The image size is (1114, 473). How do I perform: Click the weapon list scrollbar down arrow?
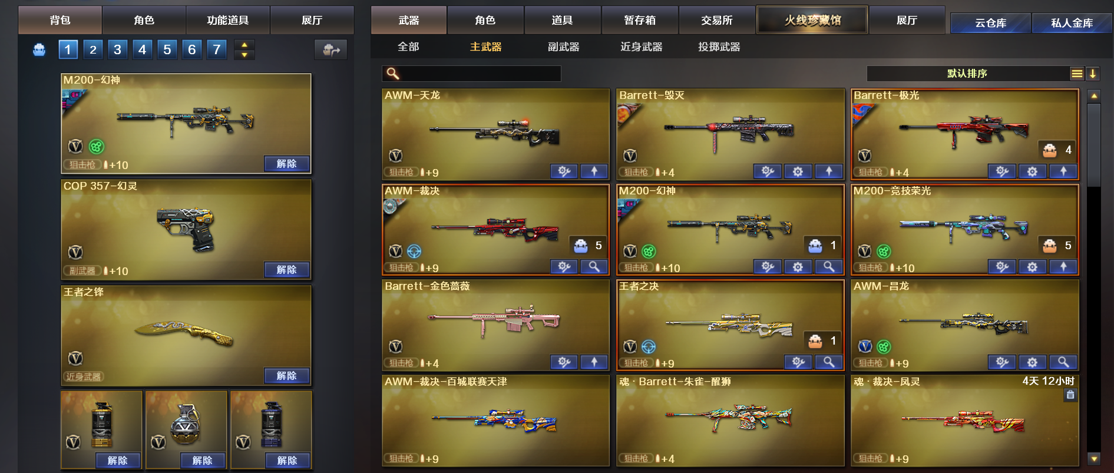coord(1094,458)
